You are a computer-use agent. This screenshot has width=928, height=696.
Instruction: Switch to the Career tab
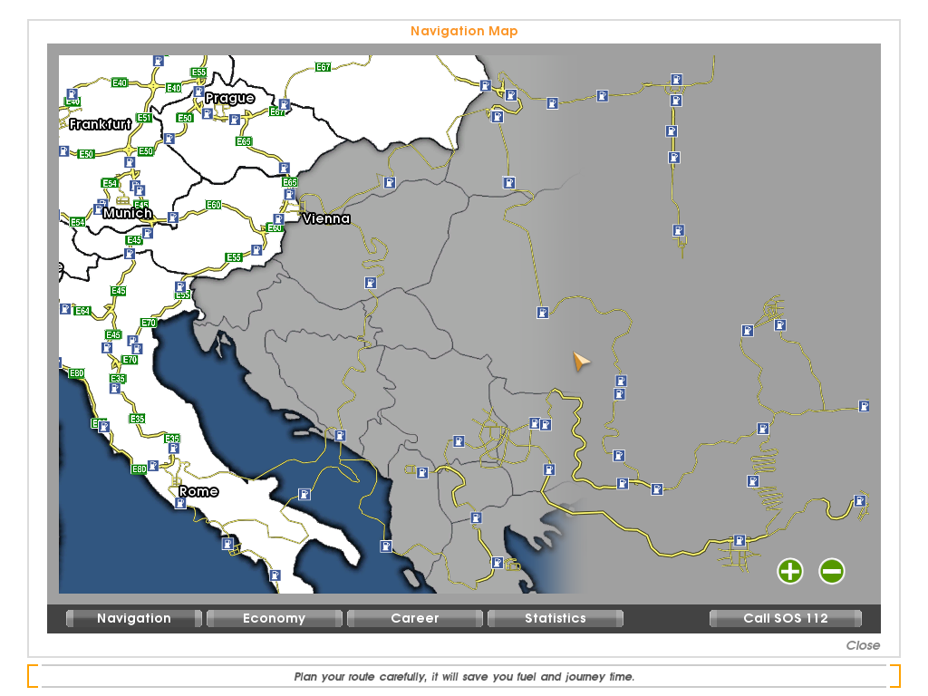415,618
